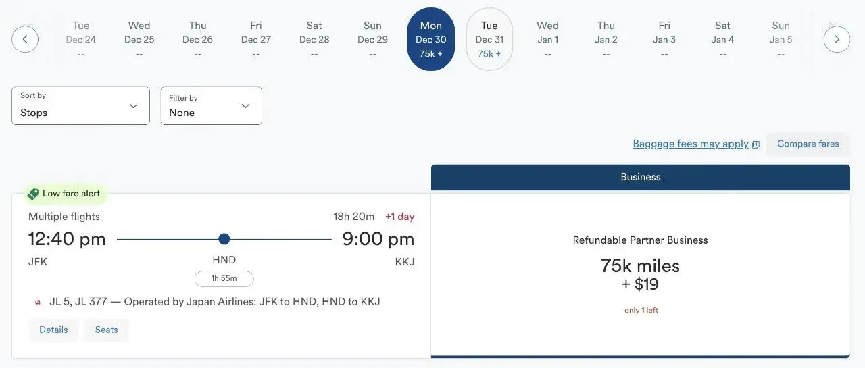Select Tue Dec 31 date tab
The height and width of the screenshot is (368, 865).
click(489, 39)
